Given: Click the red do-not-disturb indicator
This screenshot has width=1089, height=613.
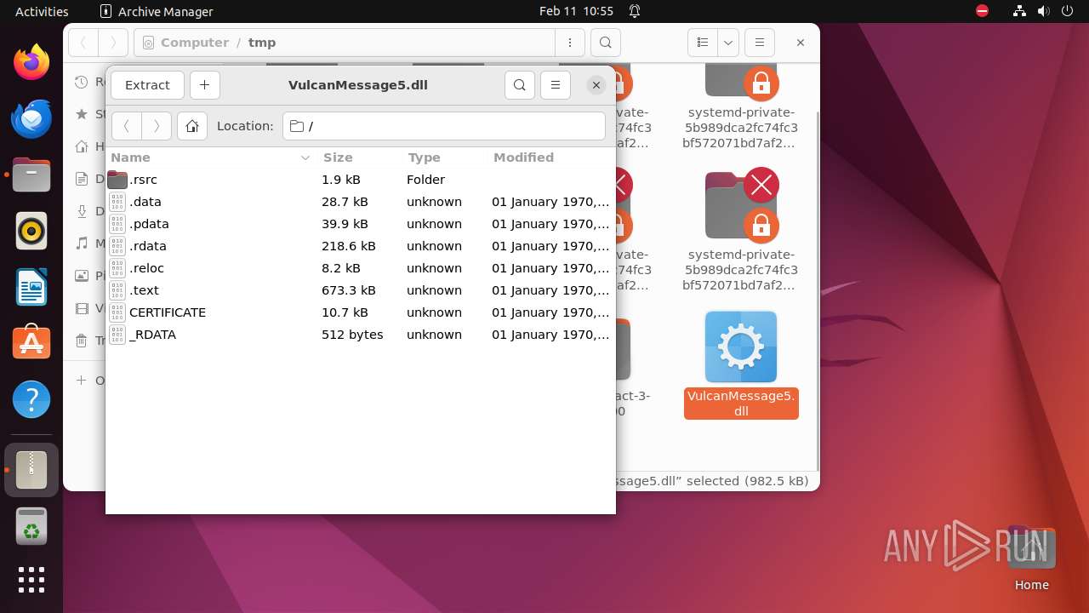Looking at the screenshot, I should [983, 11].
